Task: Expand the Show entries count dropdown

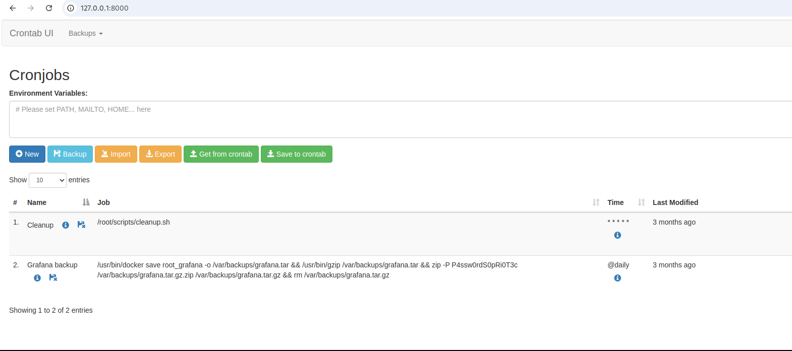Action: [x=47, y=180]
